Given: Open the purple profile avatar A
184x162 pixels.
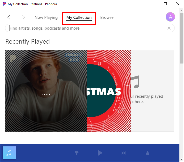Looking at the screenshot, I should [170, 17].
